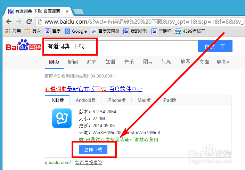Select the 电脑版 tab

click(57, 100)
